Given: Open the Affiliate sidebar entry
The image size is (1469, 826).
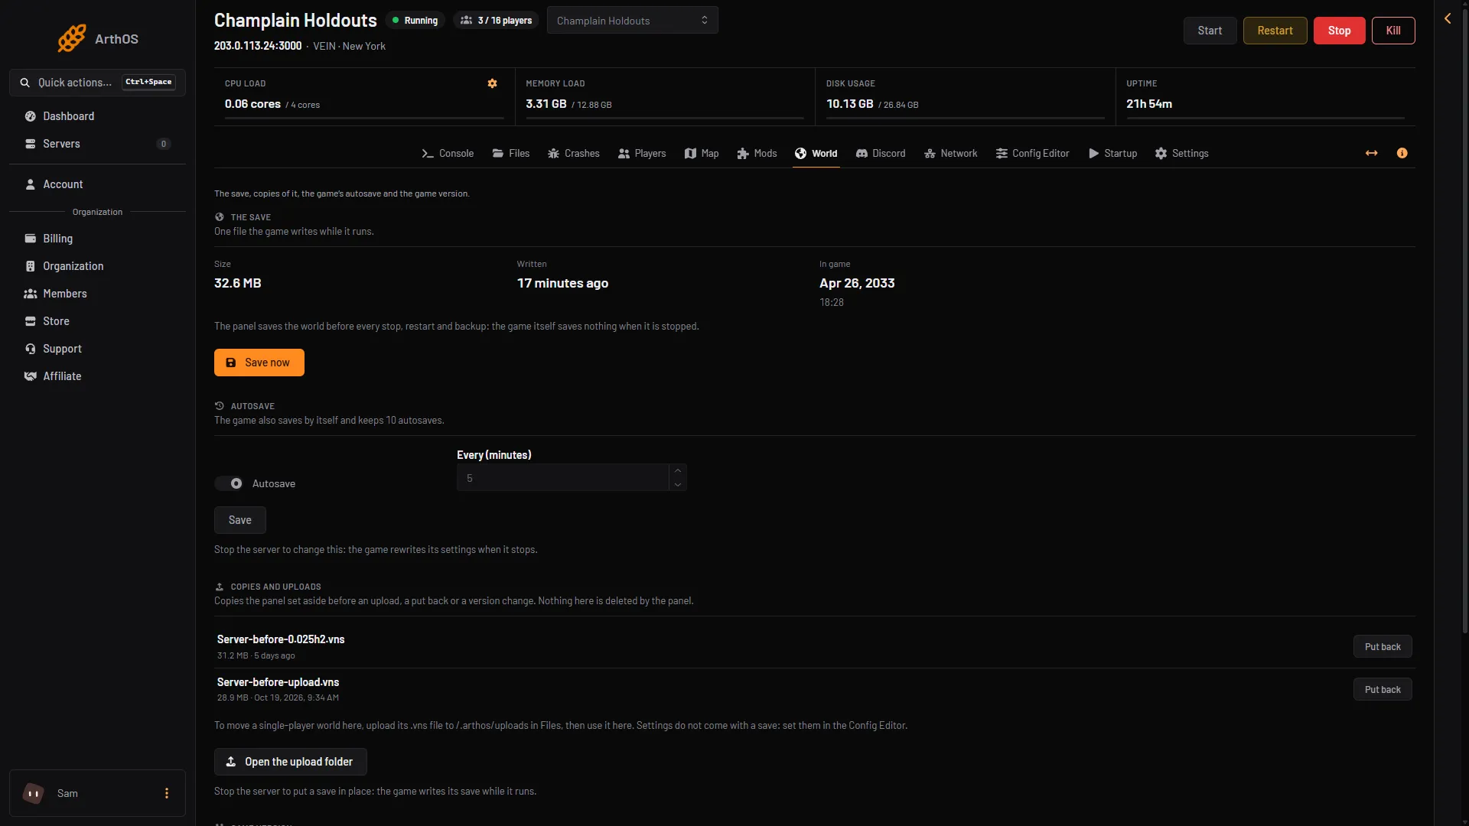Looking at the screenshot, I should (97, 376).
